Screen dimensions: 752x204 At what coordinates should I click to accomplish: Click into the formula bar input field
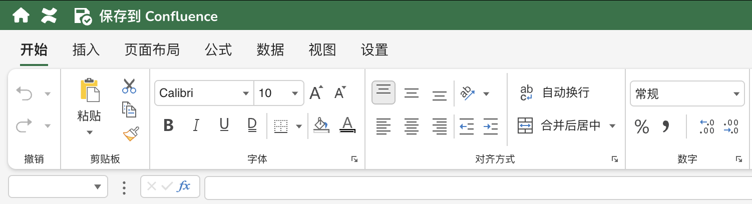476,187
